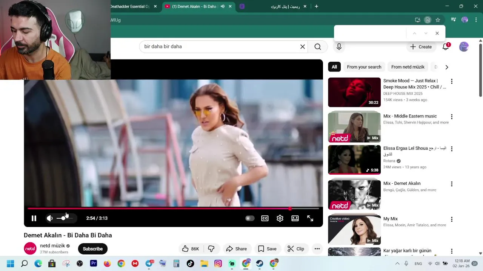Install app icon in address bar
This screenshot has height=271, width=483.
point(417,20)
